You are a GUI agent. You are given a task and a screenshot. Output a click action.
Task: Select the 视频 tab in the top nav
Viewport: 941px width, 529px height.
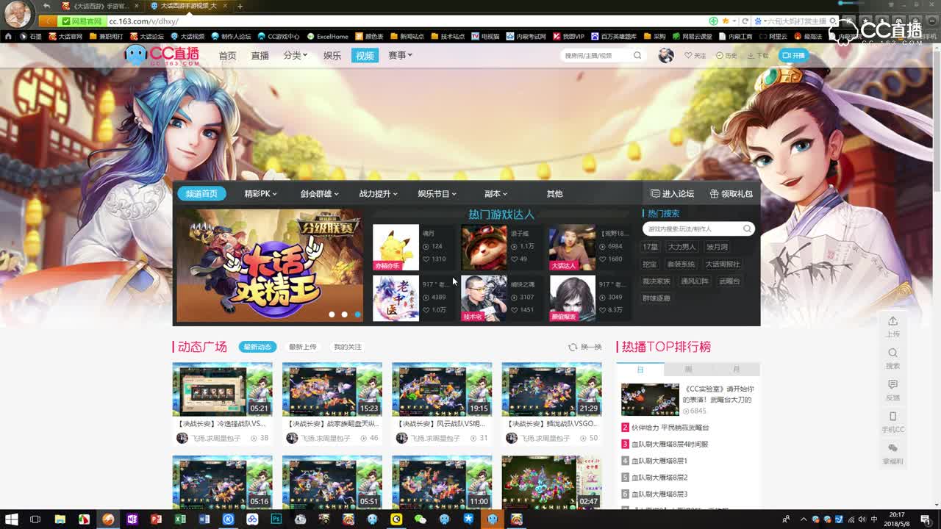click(x=365, y=55)
